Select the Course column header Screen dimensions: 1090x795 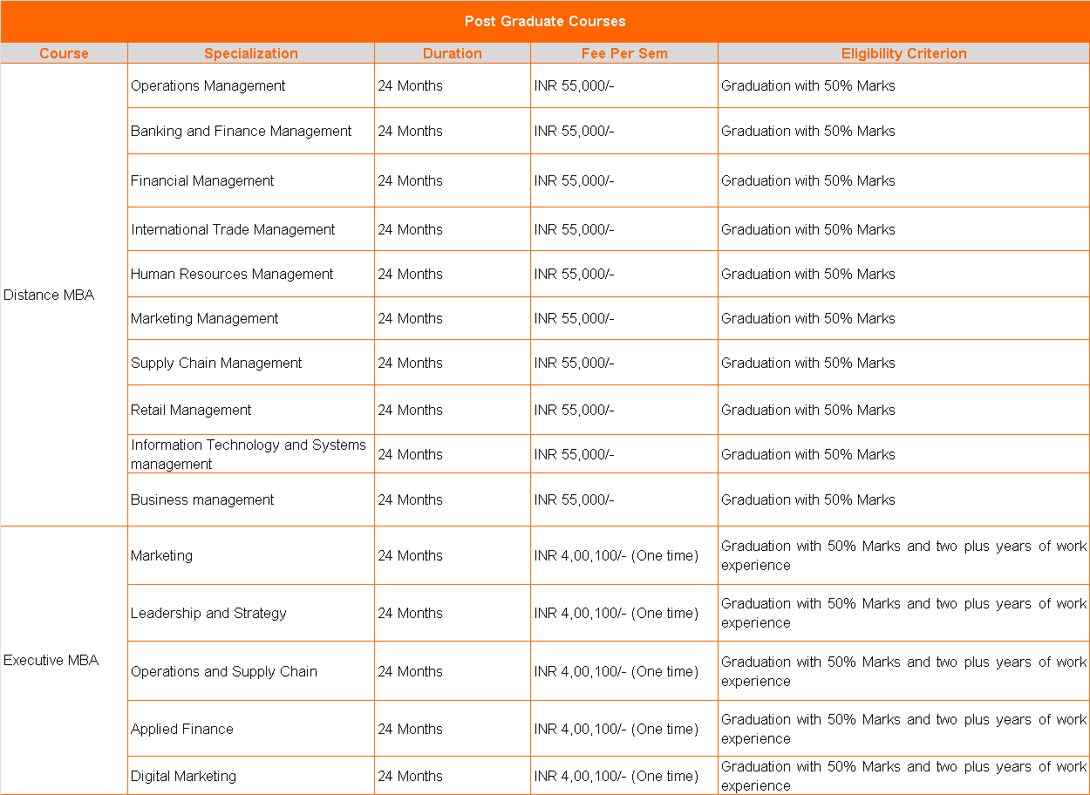click(x=64, y=53)
